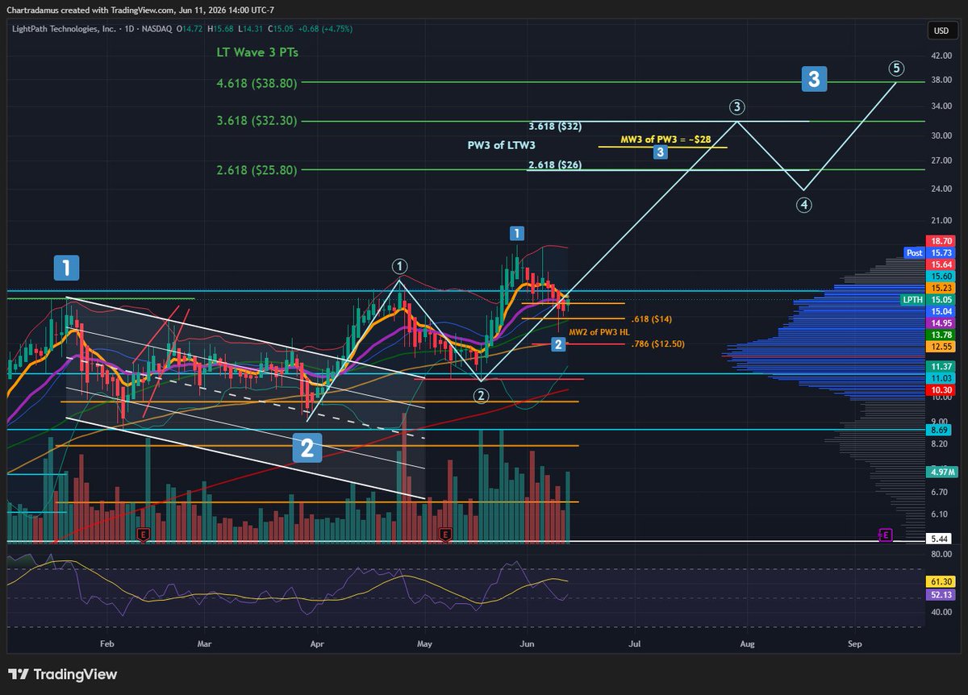Screen dimensions: 968x695
Task: Click the 5.44 white price level label
Action: [x=938, y=538]
